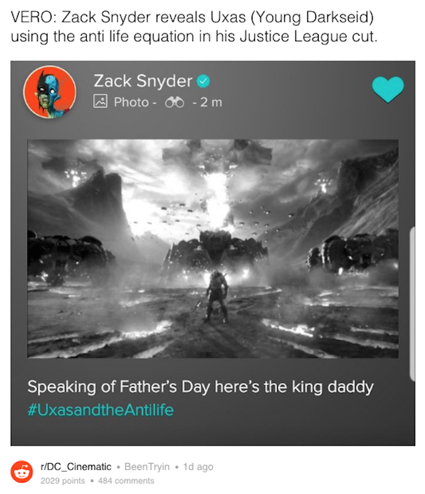This screenshot has height=494, width=425.
Task: Open the black-and-white battlefield photo
Action: click(212, 249)
